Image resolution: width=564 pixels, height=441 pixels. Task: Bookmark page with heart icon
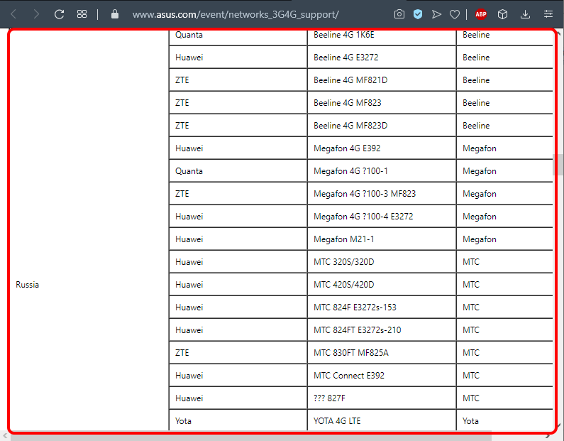(455, 15)
